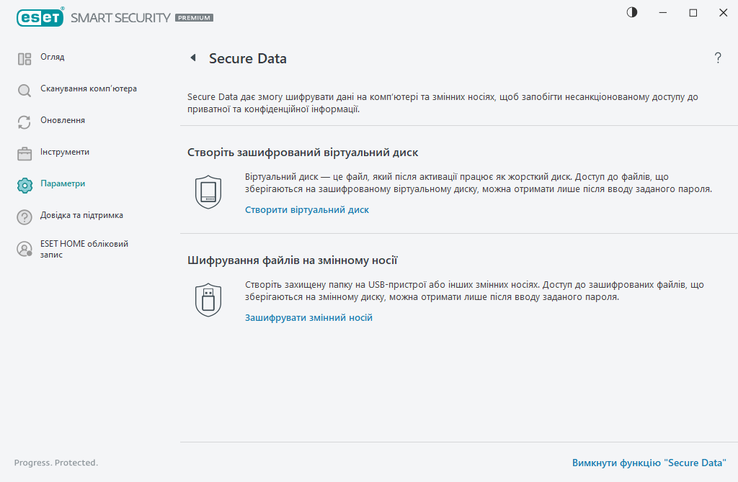Click the ESET HOME account icon
The width and height of the screenshot is (738, 482).
point(25,249)
